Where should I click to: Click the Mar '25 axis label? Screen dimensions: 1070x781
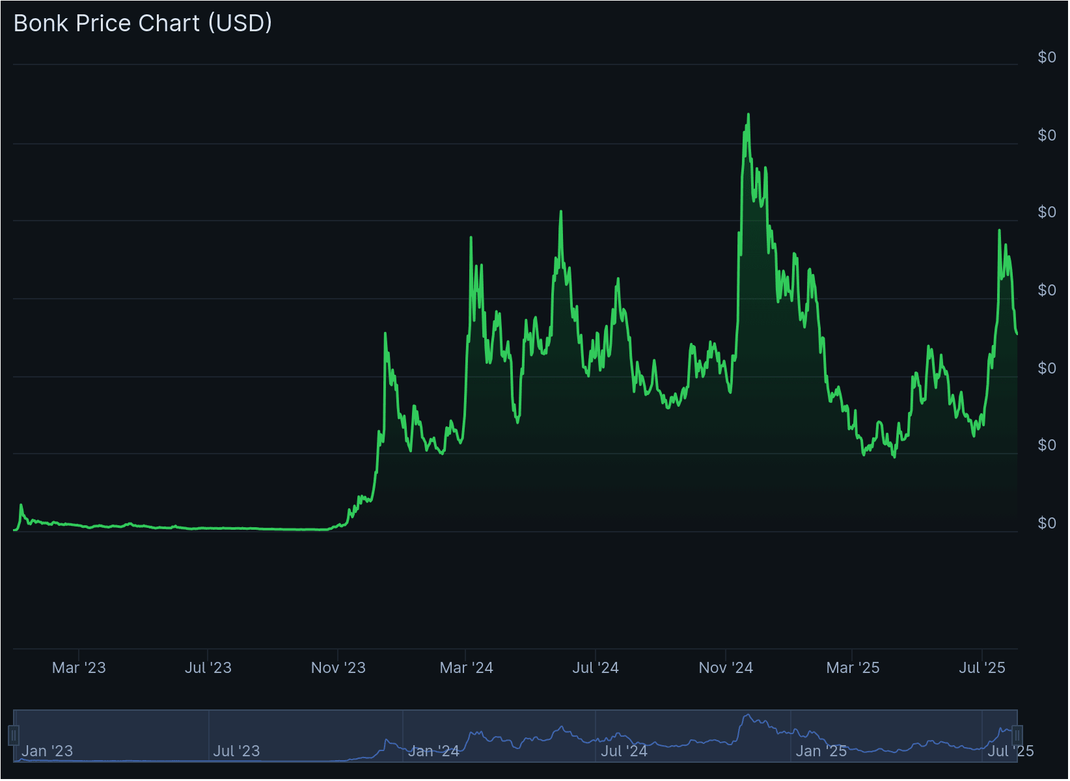coord(853,668)
